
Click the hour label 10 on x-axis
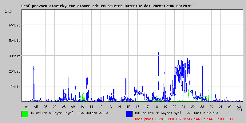[82, 107]
